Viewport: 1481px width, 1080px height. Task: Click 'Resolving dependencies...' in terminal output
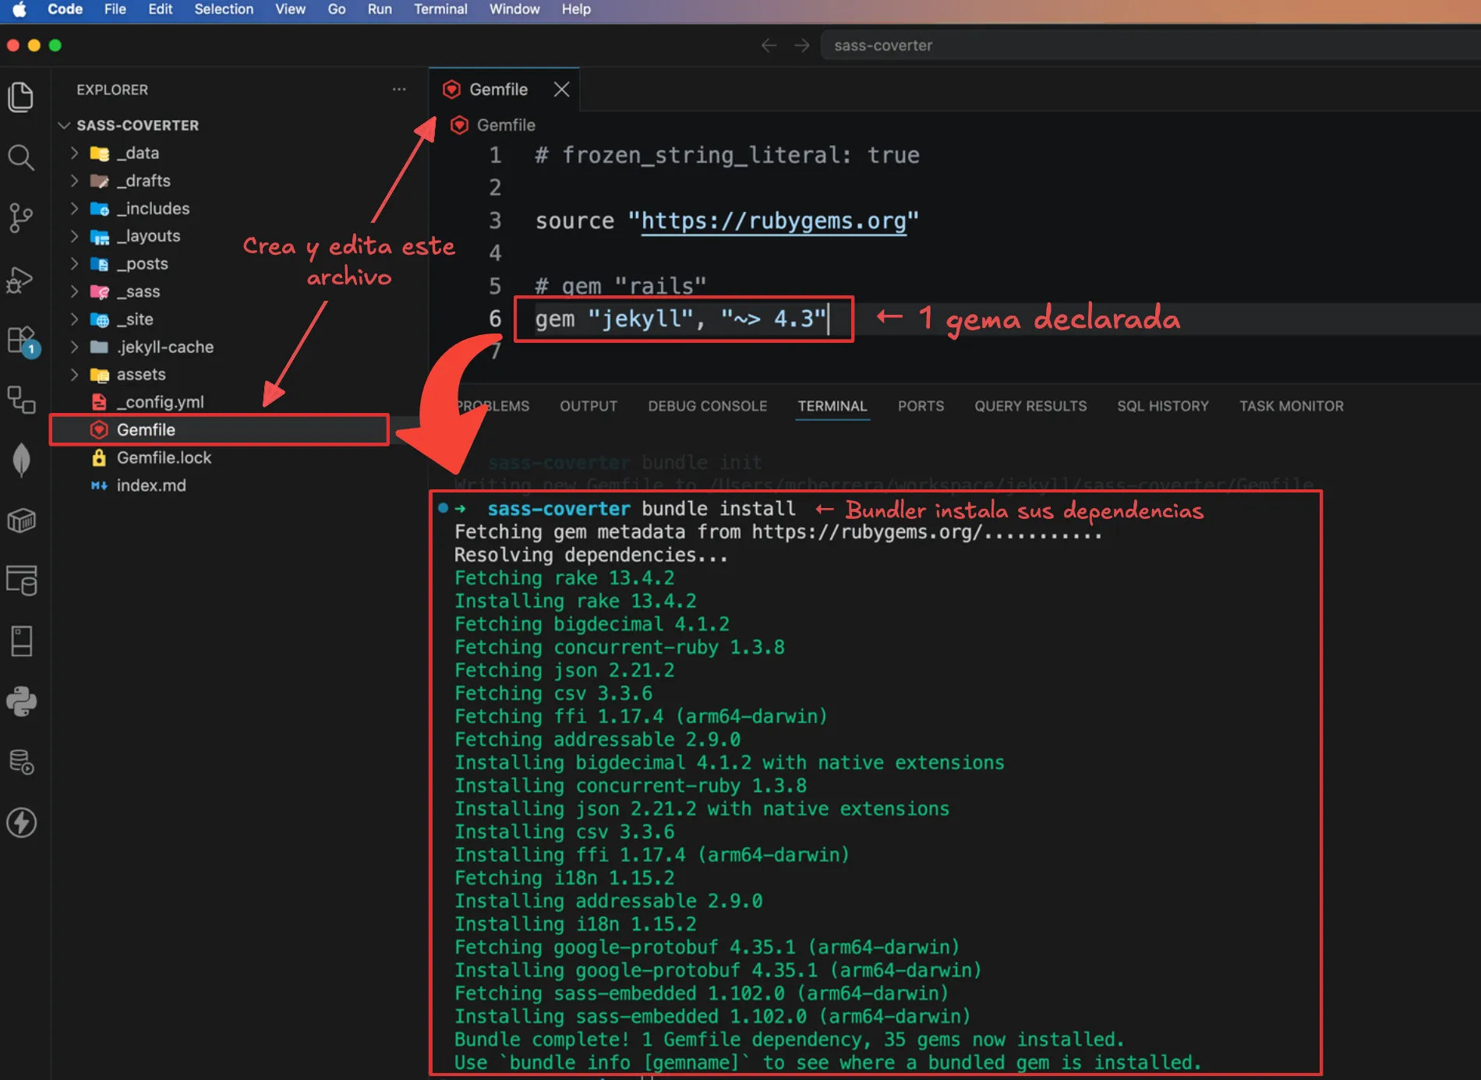coord(591,555)
